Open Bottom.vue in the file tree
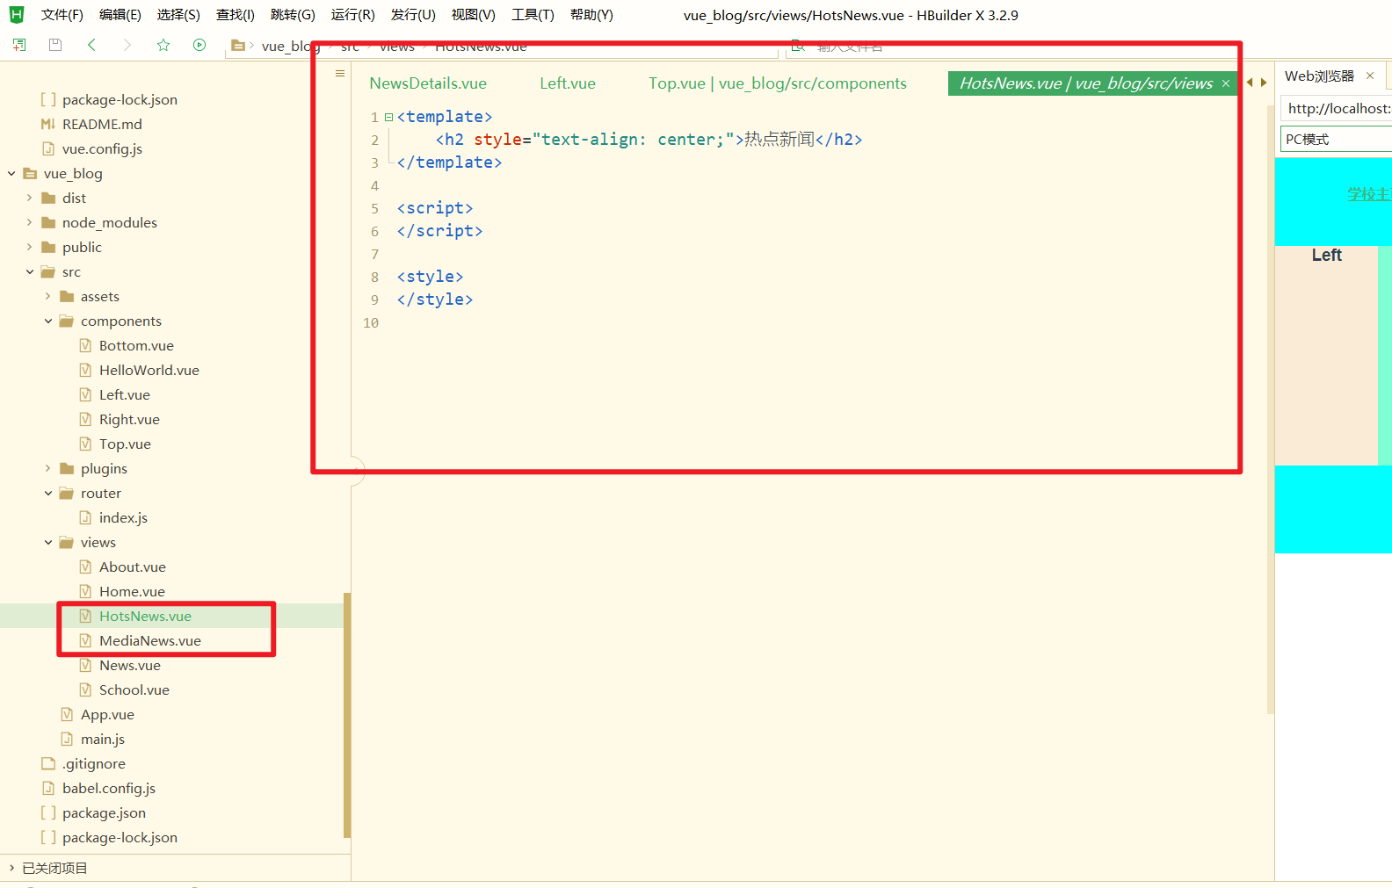1392x888 pixels. pos(136,346)
